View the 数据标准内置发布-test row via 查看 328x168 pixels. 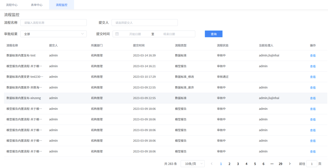[x=313, y=56]
